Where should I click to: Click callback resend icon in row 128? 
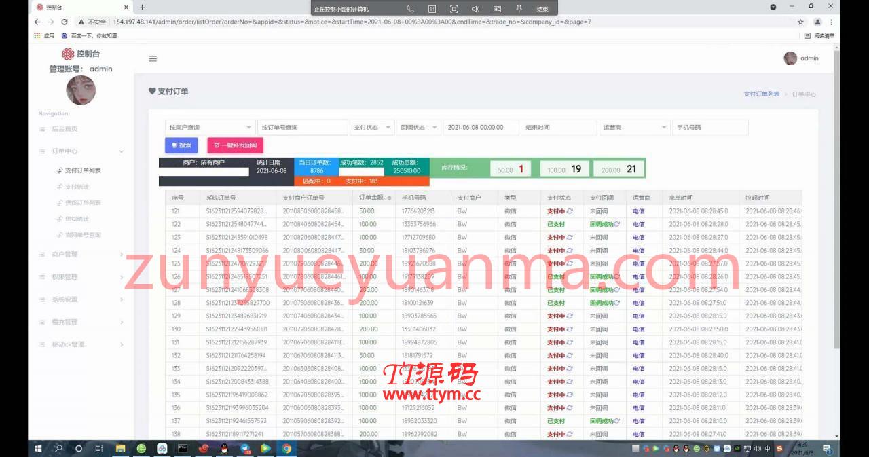(x=616, y=303)
